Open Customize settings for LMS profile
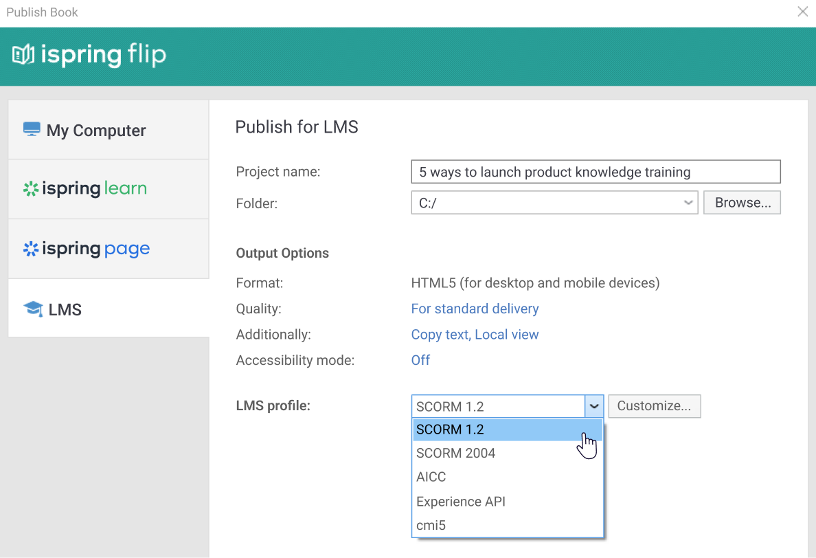 pos(653,406)
